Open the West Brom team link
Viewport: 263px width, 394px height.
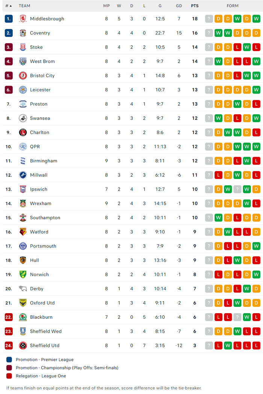[42, 62]
